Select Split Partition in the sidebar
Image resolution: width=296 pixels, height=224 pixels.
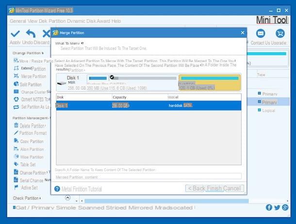(x=28, y=84)
